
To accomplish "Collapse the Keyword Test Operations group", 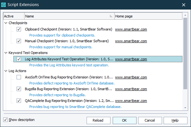I will (6, 53).
